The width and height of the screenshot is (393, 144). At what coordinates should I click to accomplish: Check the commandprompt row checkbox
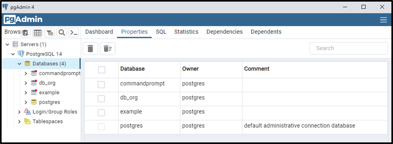[x=101, y=85]
